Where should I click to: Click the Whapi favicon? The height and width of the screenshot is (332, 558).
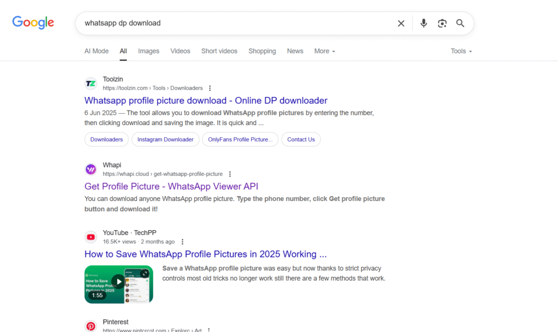pos(91,169)
